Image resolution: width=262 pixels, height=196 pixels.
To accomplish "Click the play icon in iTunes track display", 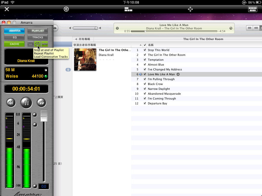I will [x=117, y=28].
